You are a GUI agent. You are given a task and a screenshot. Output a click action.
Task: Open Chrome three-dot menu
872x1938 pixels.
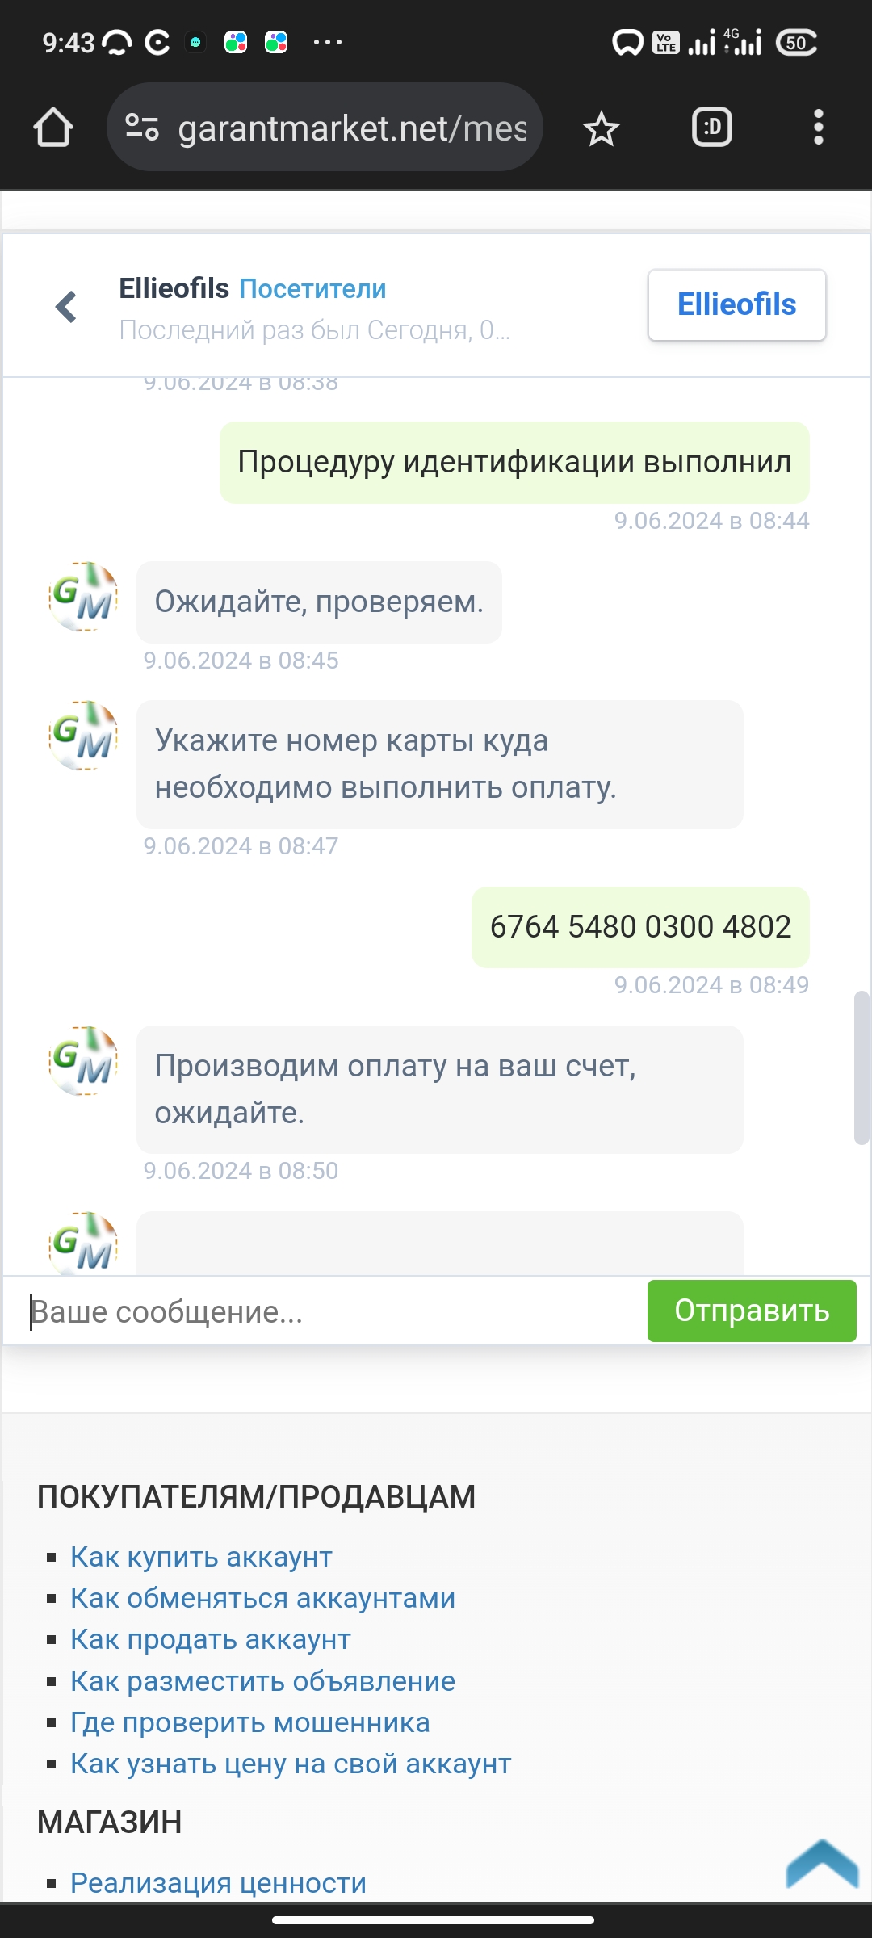(819, 128)
